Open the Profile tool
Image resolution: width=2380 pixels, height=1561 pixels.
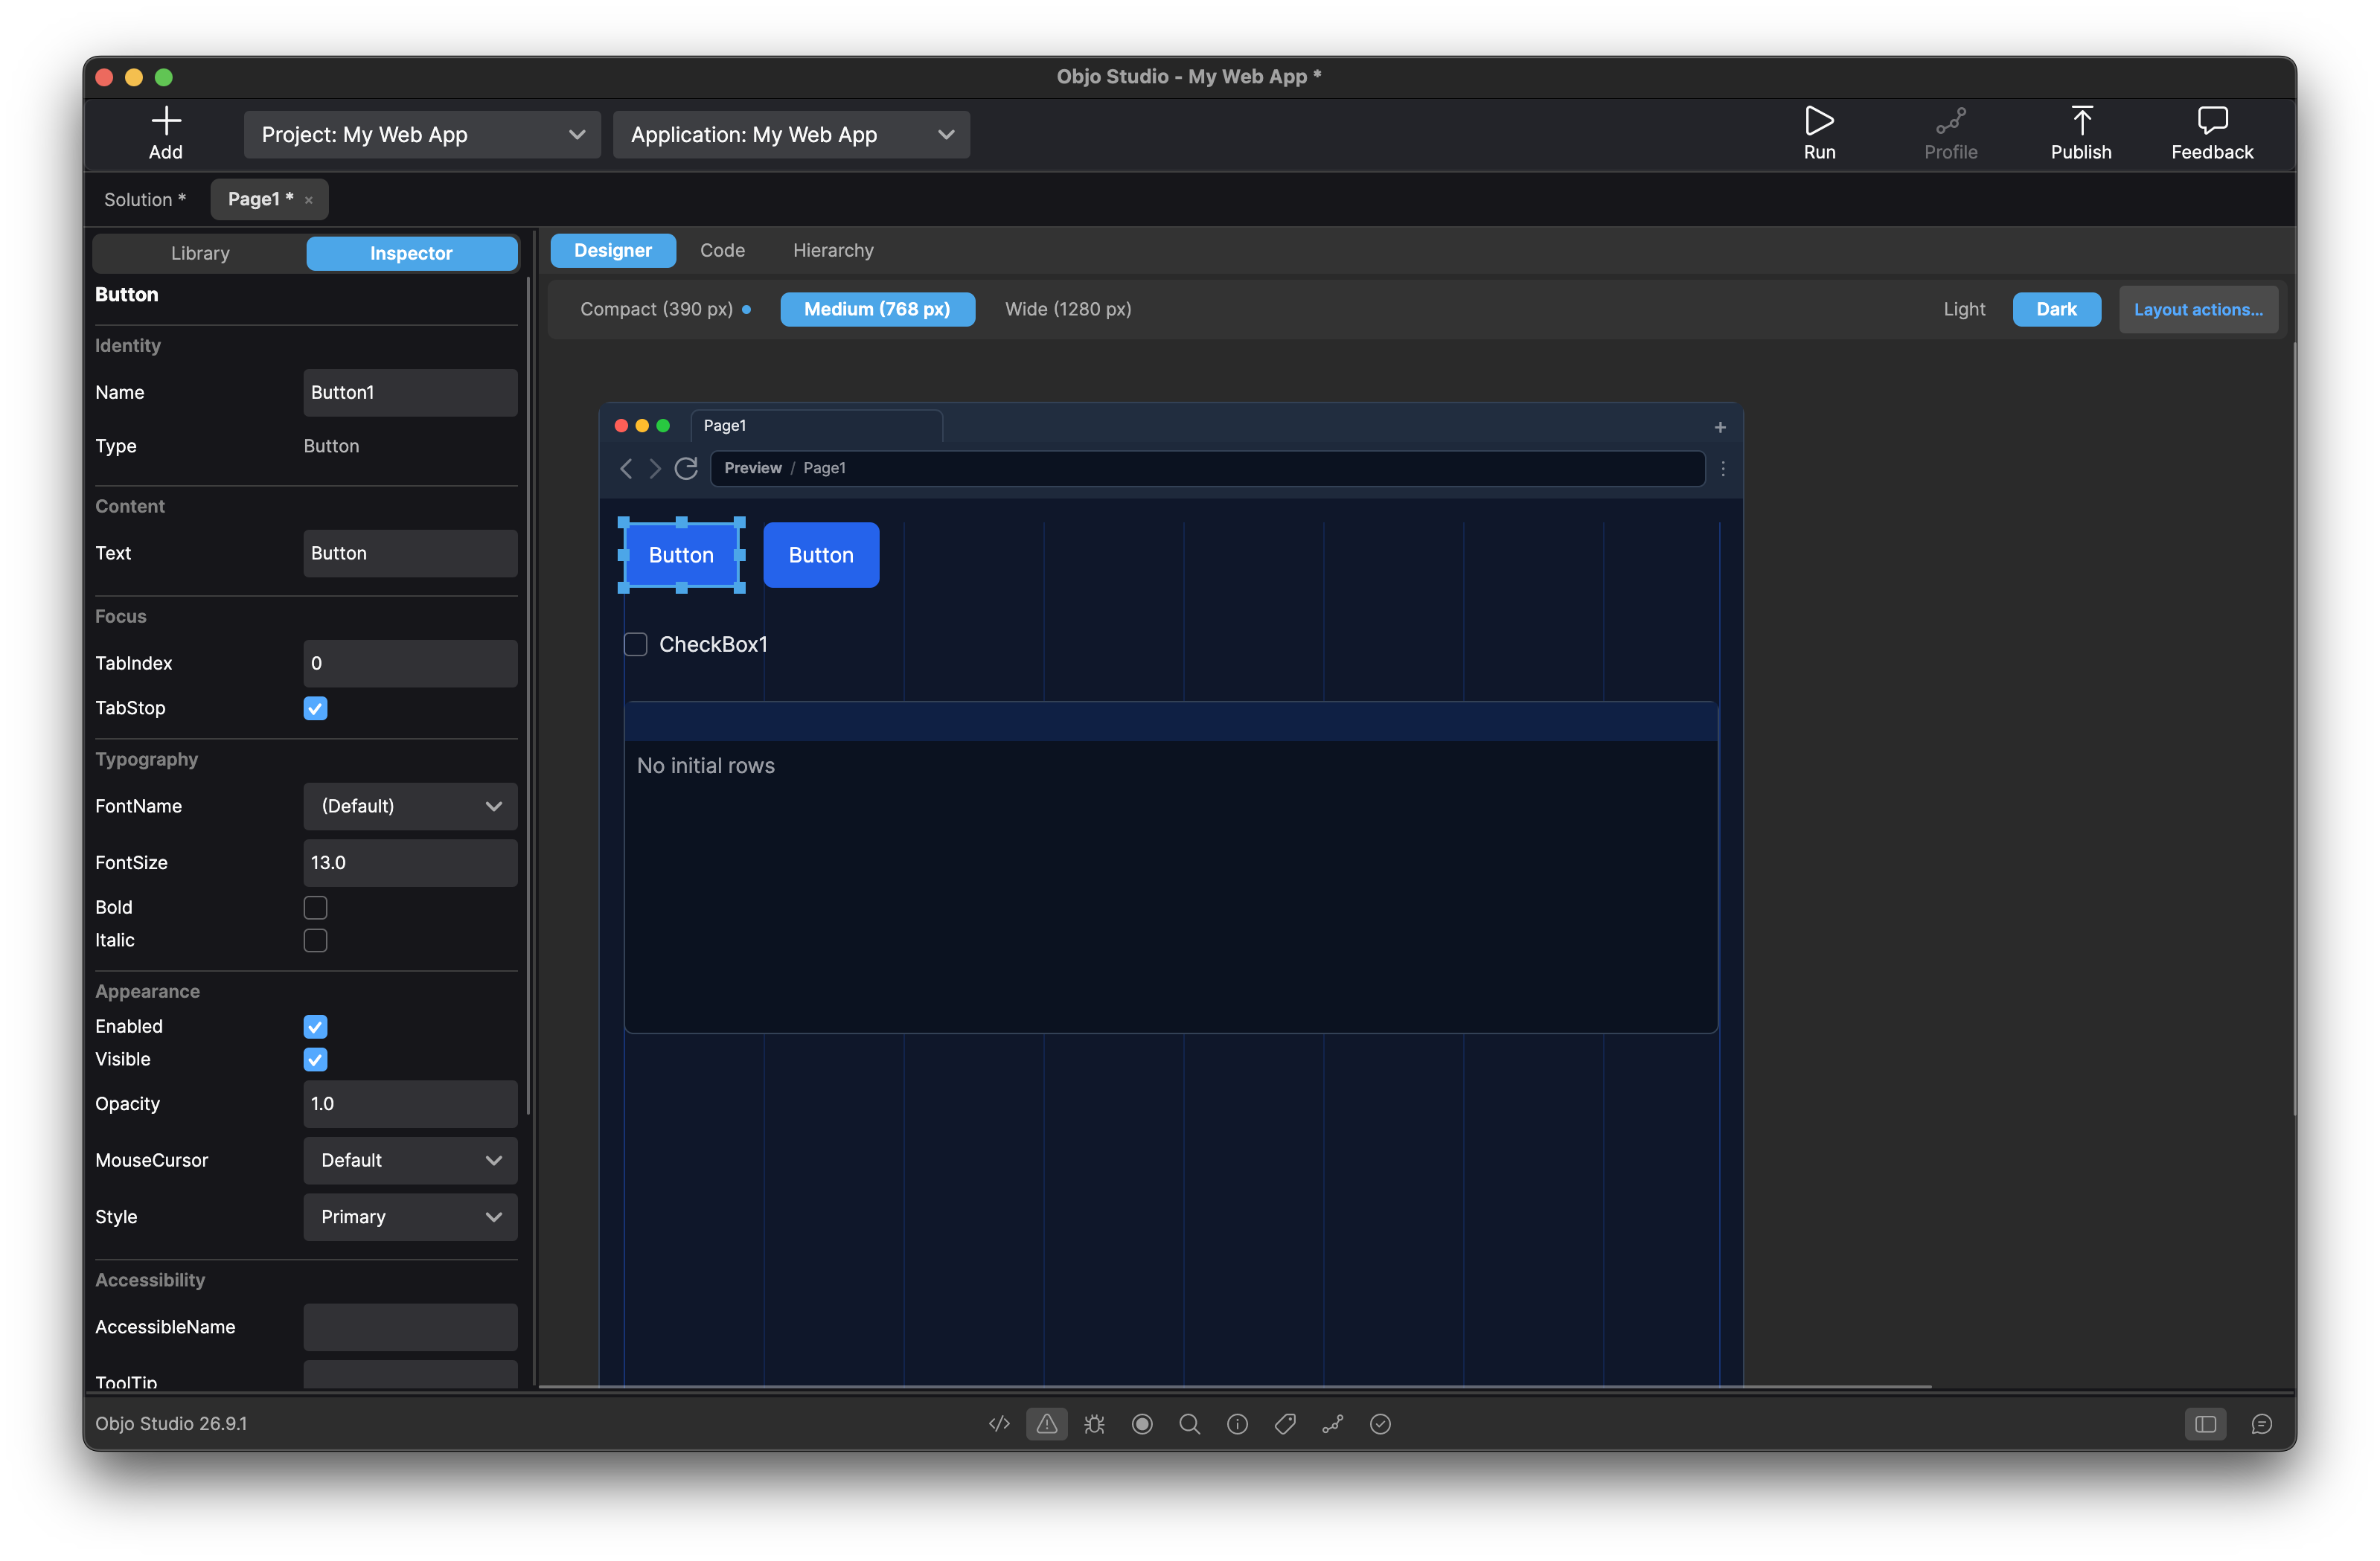click(1950, 133)
